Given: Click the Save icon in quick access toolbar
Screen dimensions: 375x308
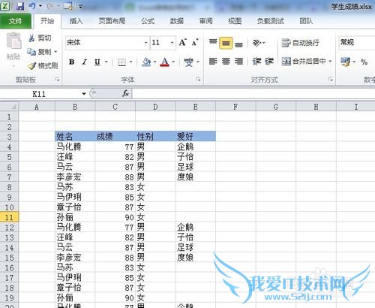Looking at the screenshot, I should tap(19, 6).
